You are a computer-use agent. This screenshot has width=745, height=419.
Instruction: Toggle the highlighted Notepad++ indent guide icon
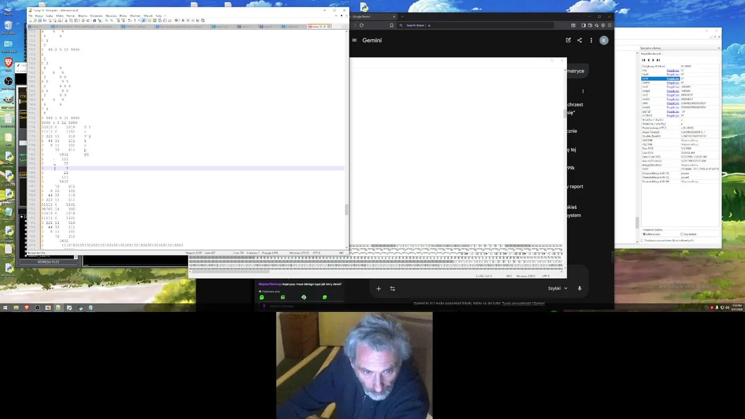pos(144,20)
